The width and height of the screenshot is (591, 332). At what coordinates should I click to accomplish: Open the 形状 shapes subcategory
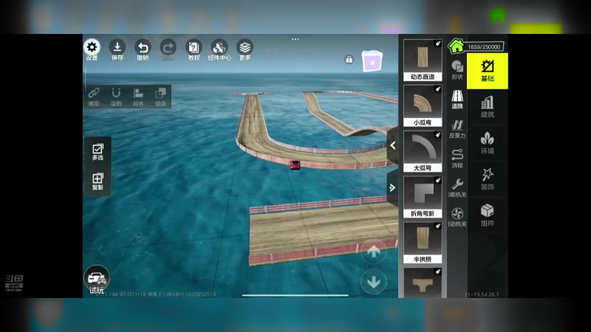coord(457,70)
